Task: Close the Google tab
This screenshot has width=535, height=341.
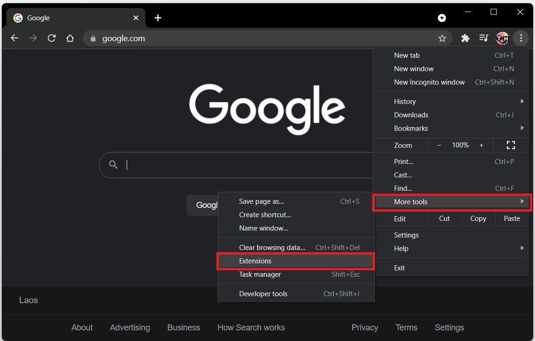Action: (136, 18)
